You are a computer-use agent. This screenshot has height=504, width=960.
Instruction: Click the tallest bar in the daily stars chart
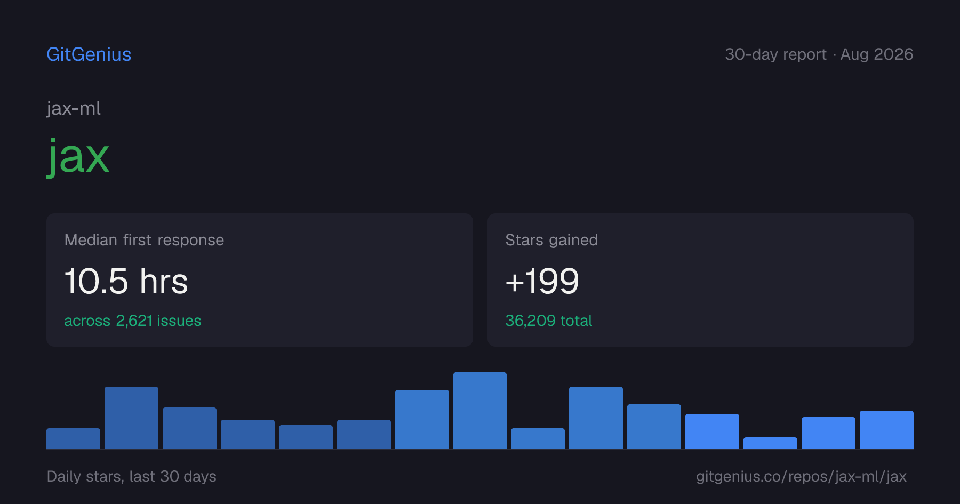[480, 411]
